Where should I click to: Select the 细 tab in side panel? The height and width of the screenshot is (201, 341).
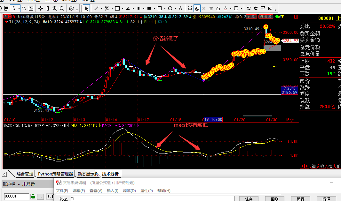313,166
